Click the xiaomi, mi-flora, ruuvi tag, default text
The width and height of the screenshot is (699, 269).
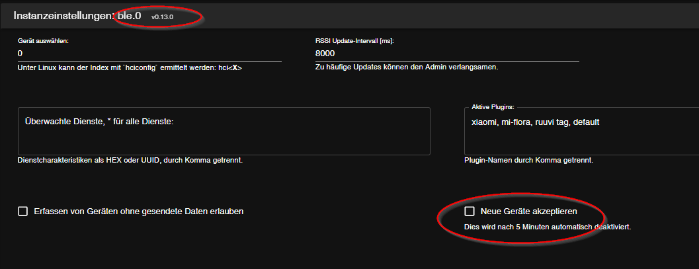click(x=536, y=122)
